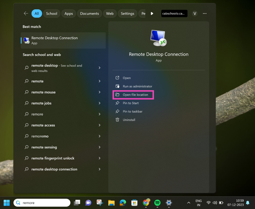Viewport: 255px width, 209px height.
Task: Expand the 'remote mouse' suggestion arrow
Action: tap(99, 92)
